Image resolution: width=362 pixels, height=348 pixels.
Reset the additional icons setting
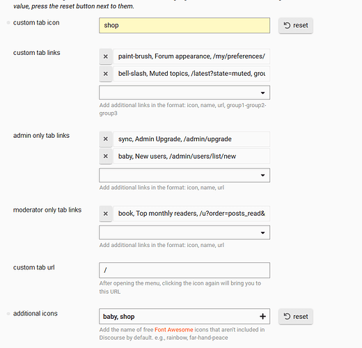[296, 317]
